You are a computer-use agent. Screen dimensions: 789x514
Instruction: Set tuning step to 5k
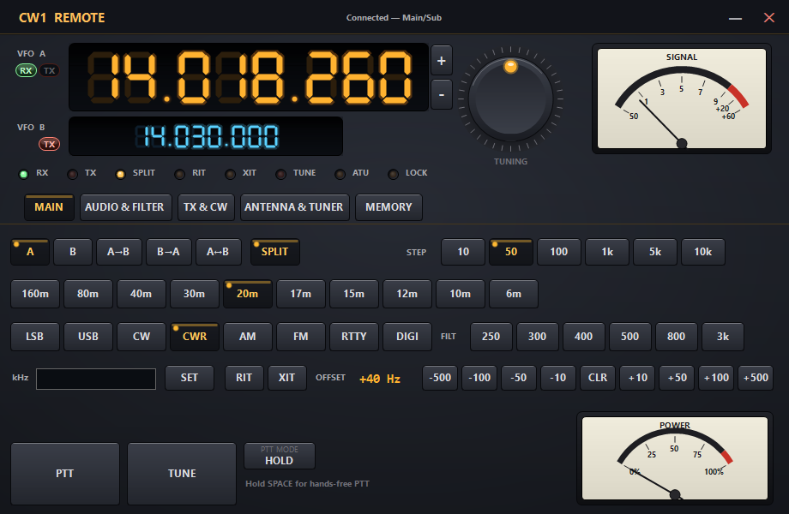pos(654,252)
